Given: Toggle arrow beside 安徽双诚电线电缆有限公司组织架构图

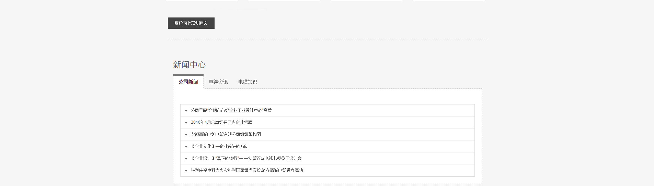Looking at the screenshot, I should (x=186, y=135).
